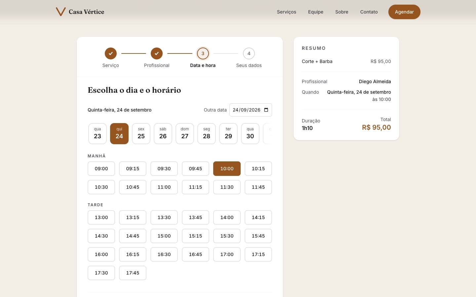Click the MANHÃ section label
The image size is (476, 297).
point(97,156)
